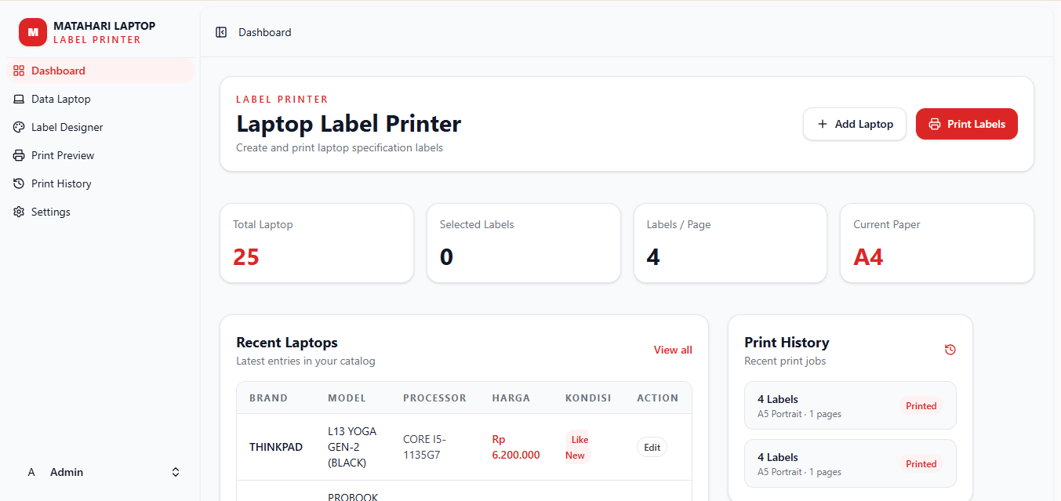Viewport: 1061px width, 501px height.
Task: Click the MODEL column header
Action: coord(347,398)
